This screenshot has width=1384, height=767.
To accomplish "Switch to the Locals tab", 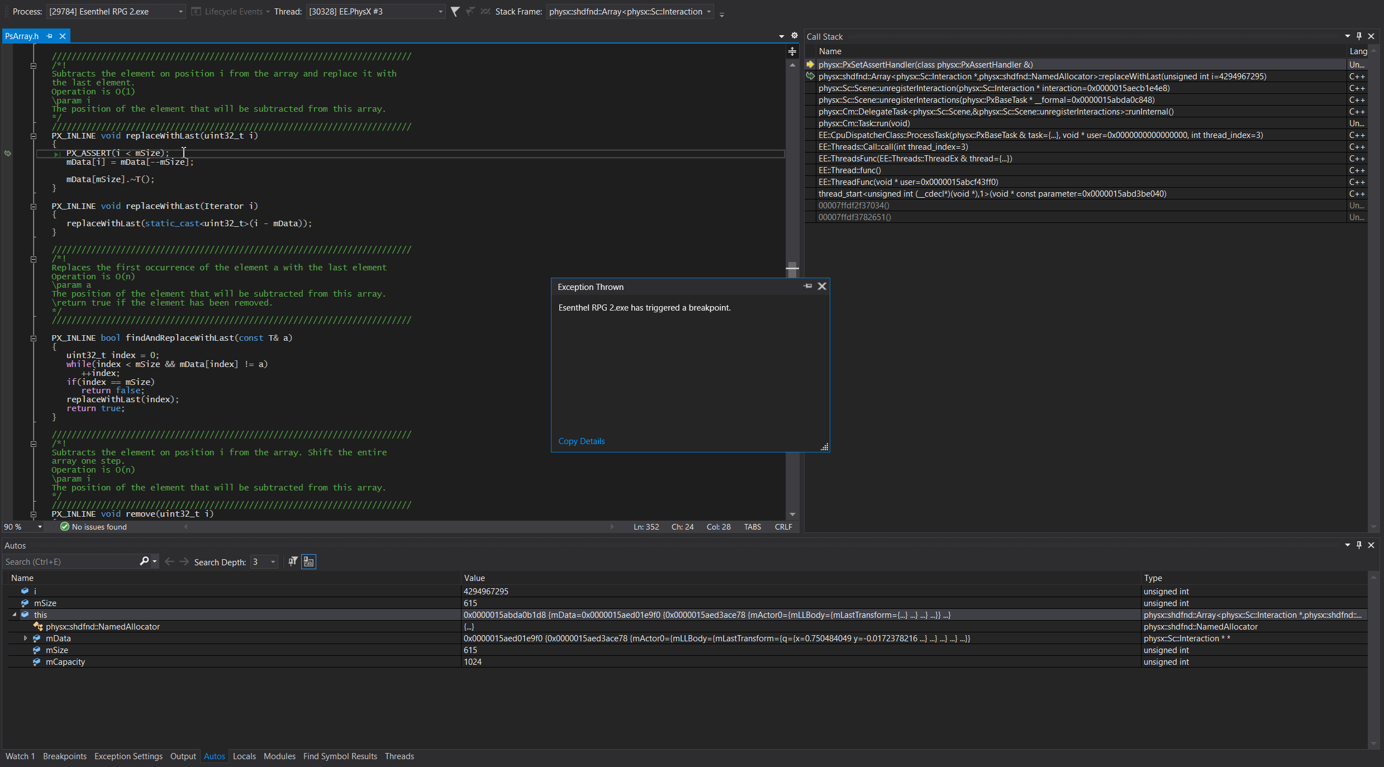I will coord(244,756).
